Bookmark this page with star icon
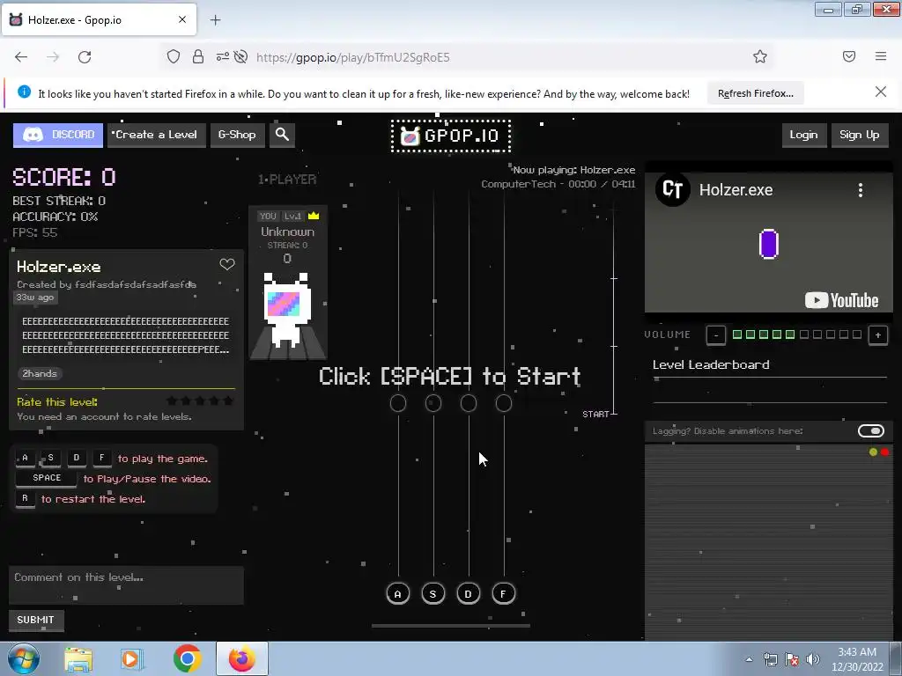The image size is (902, 676). (760, 56)
